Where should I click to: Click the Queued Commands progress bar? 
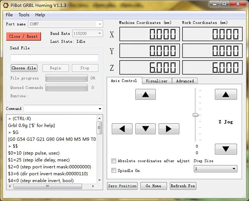[x=66, y=87]
